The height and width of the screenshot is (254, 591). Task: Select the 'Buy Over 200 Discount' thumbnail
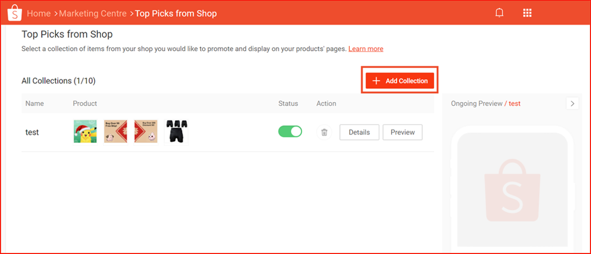click(146, 132)
